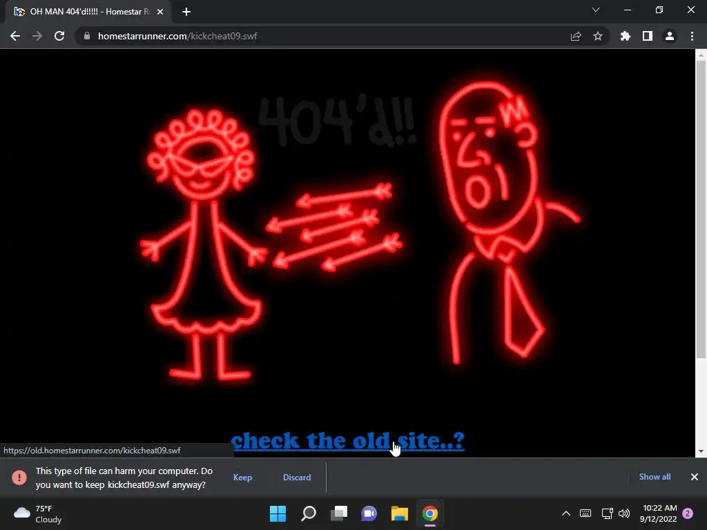707x530 pixels.
Task: Close the OH MAN 404'd tab
Action: coord(160,12)
